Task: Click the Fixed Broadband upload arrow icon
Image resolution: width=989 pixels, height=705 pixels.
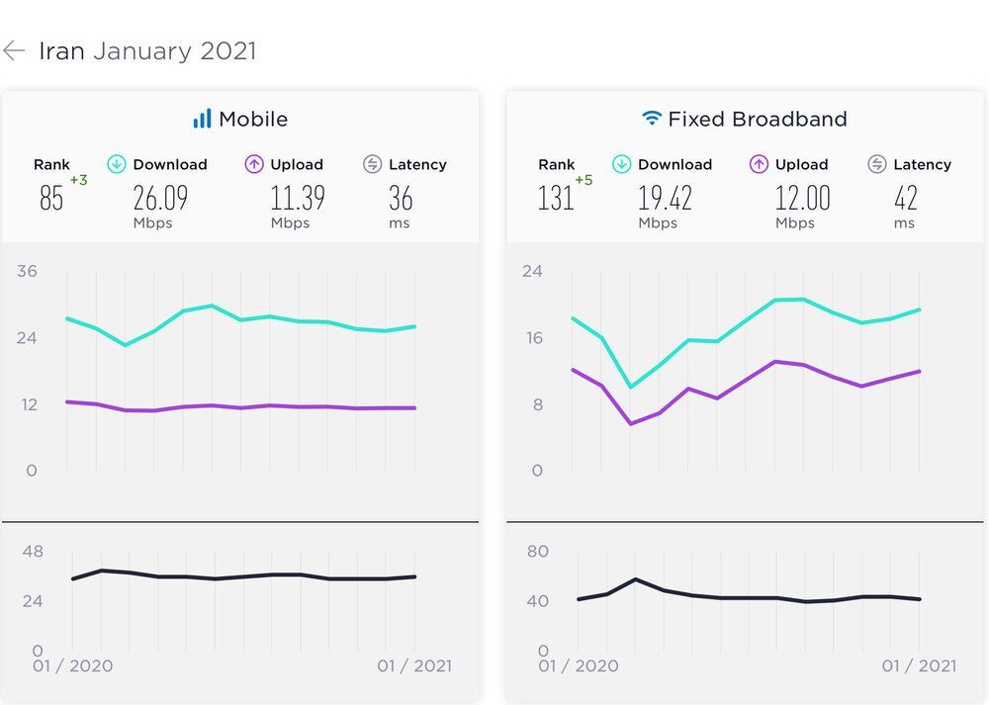Action: (759, 164)
